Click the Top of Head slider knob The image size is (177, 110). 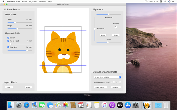coord(10,44)
